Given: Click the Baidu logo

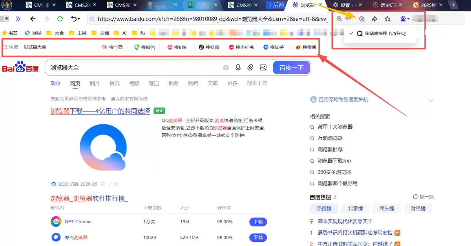Looking at the screenshot, I should click(x=20, y=67).
